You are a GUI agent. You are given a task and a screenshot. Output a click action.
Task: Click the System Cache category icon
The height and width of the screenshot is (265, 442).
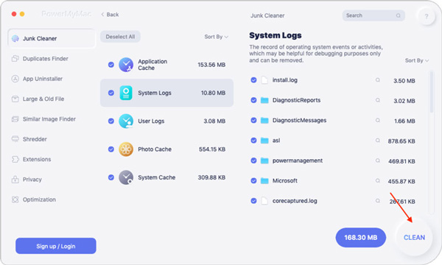pyautogui.click(x=126, y=177)
